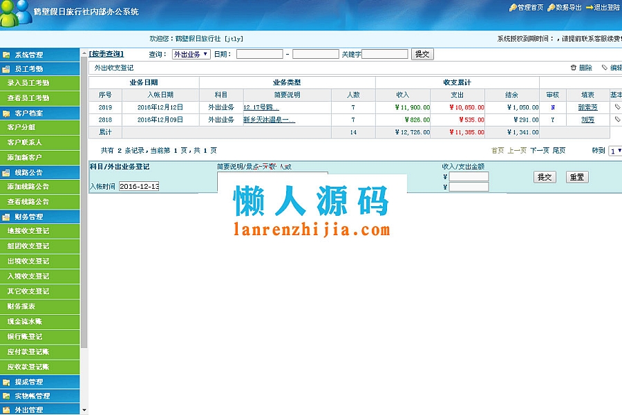Click the users logo icon in header
622x415 pixels.
pos(16,14)
